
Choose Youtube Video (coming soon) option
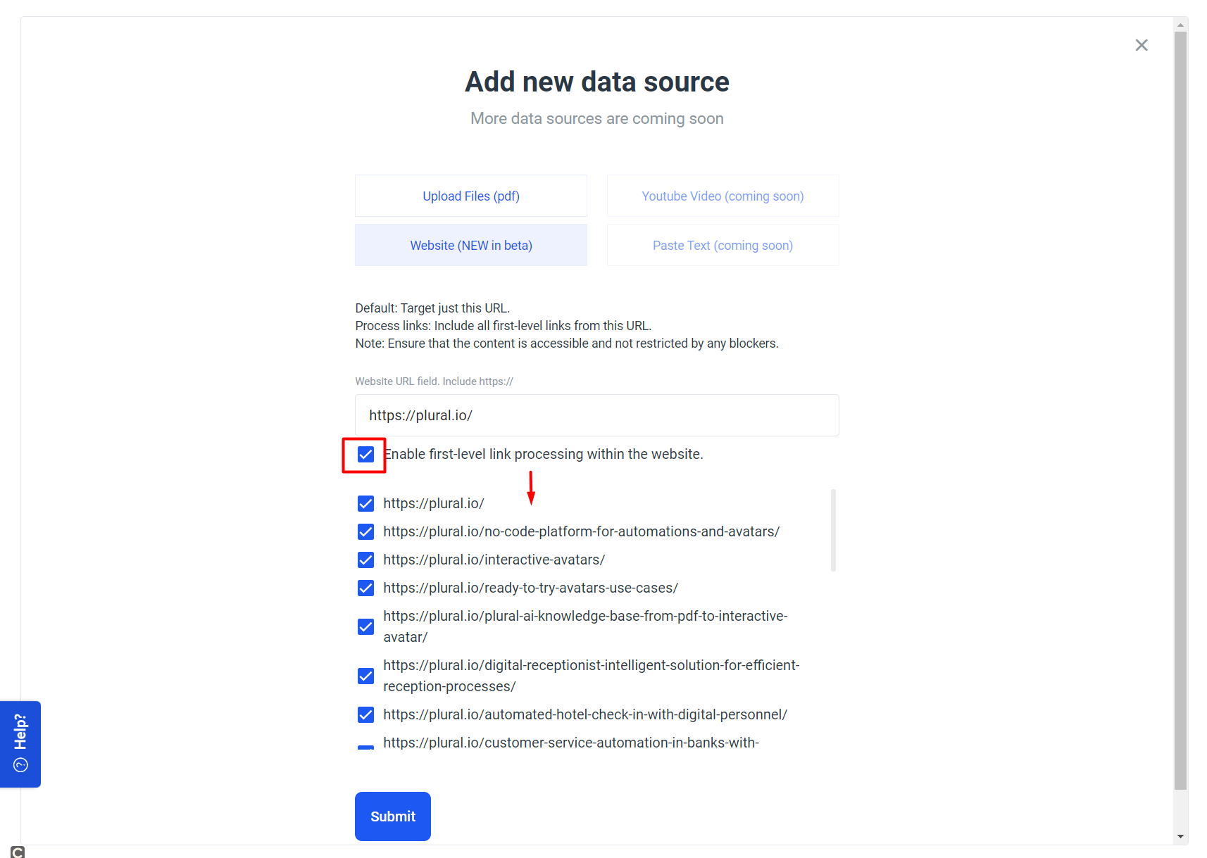pyautogui.click(x=723, y=196)
